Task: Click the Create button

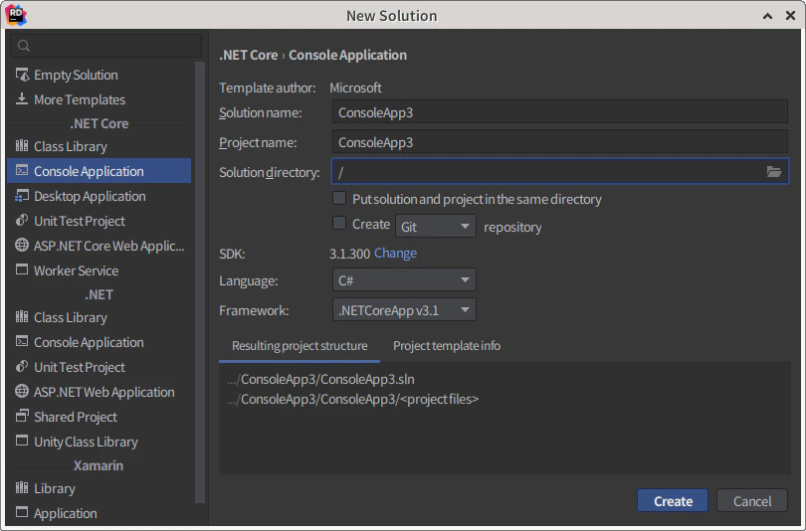Action: point(673,501)
